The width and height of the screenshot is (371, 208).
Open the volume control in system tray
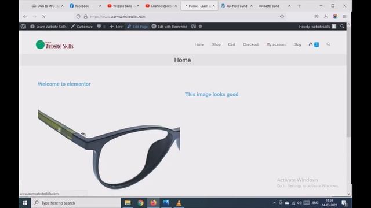pyautogui.click(x=299, y=203)
